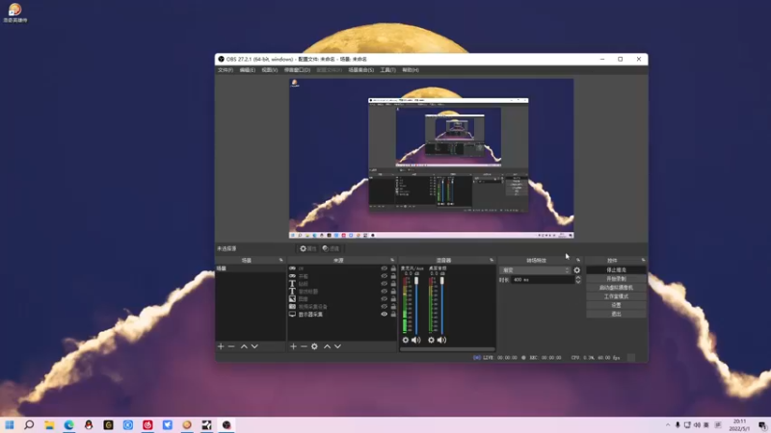Image resolution: width=771 pixels, height=433 pixels.
Task: Click 启动虚拟摄像机 virtual camera button
Action: coord(616,288)
